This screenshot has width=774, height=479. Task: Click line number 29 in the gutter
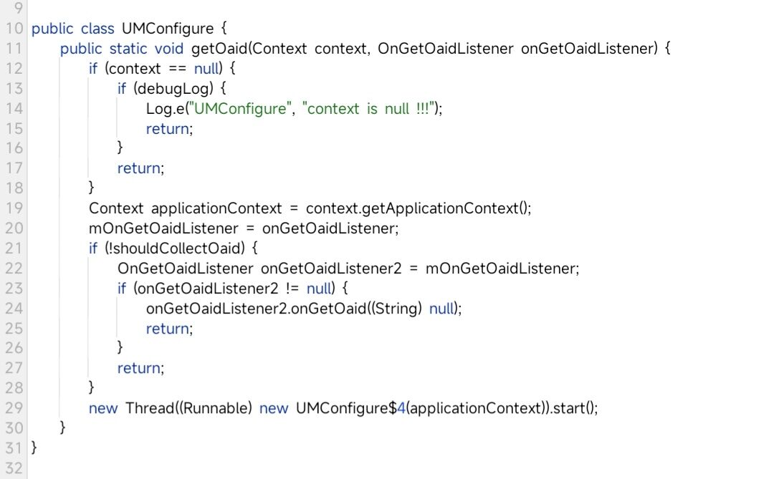click(14, 408)
